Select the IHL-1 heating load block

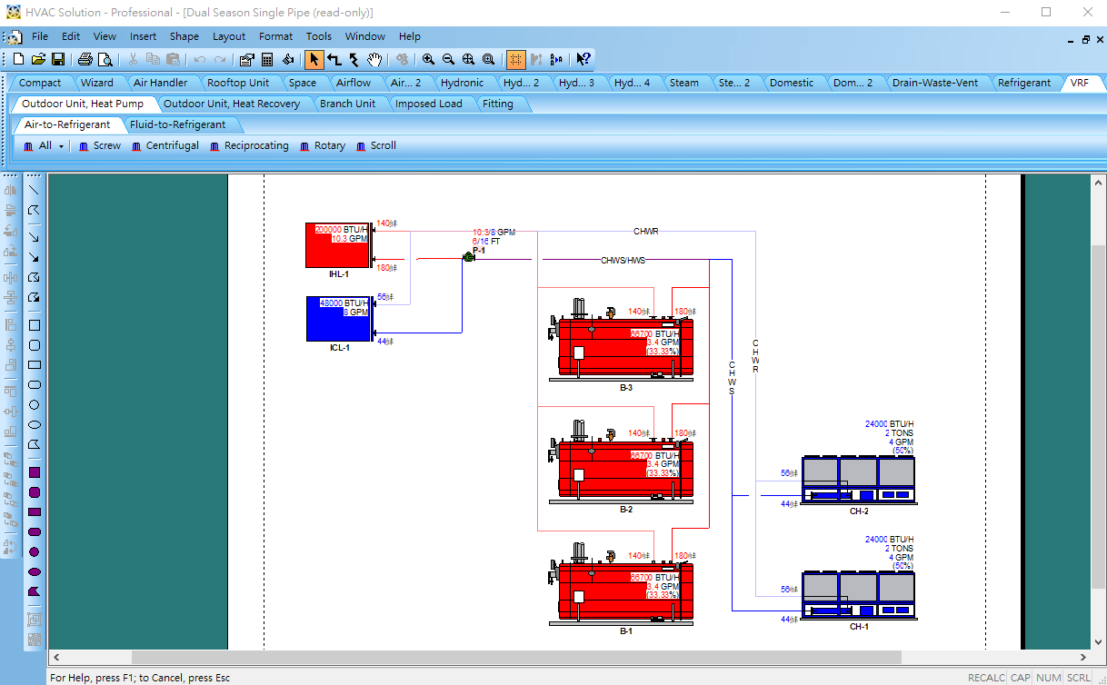339,244
